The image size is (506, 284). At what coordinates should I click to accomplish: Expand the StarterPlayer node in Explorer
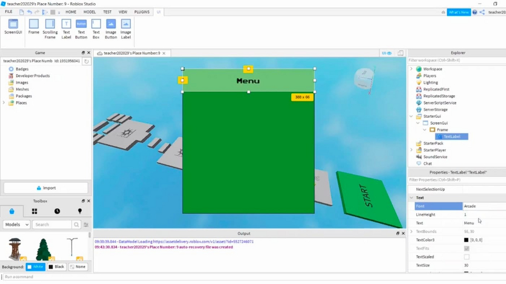click(411, 150)
